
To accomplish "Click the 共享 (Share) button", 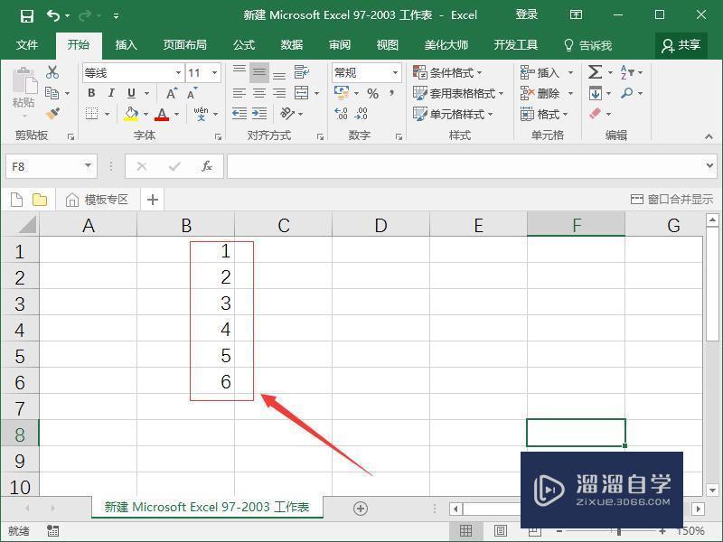I will (681, 44).
